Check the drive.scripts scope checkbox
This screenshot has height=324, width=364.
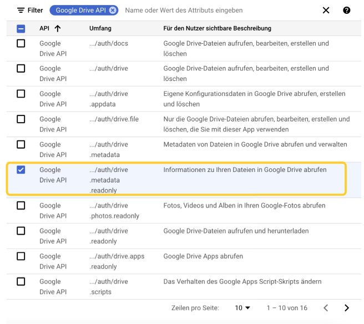pos(21,281)
